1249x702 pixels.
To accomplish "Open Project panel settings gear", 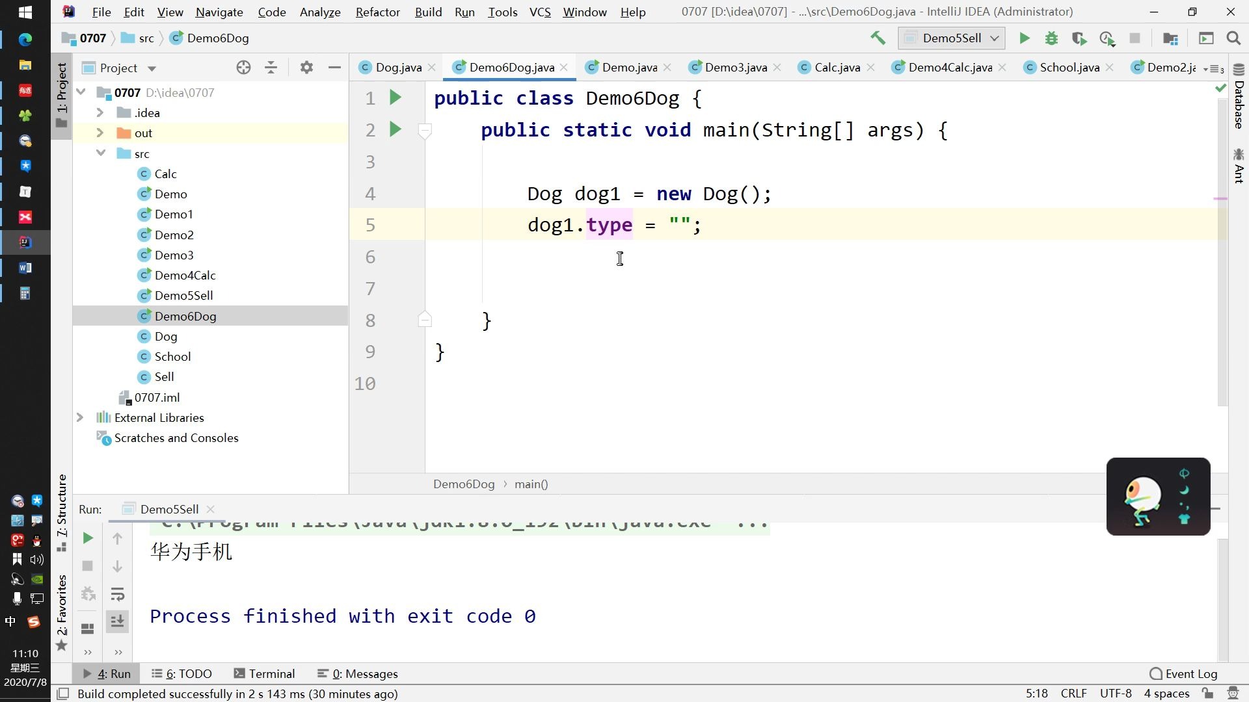I will point(306,68).
